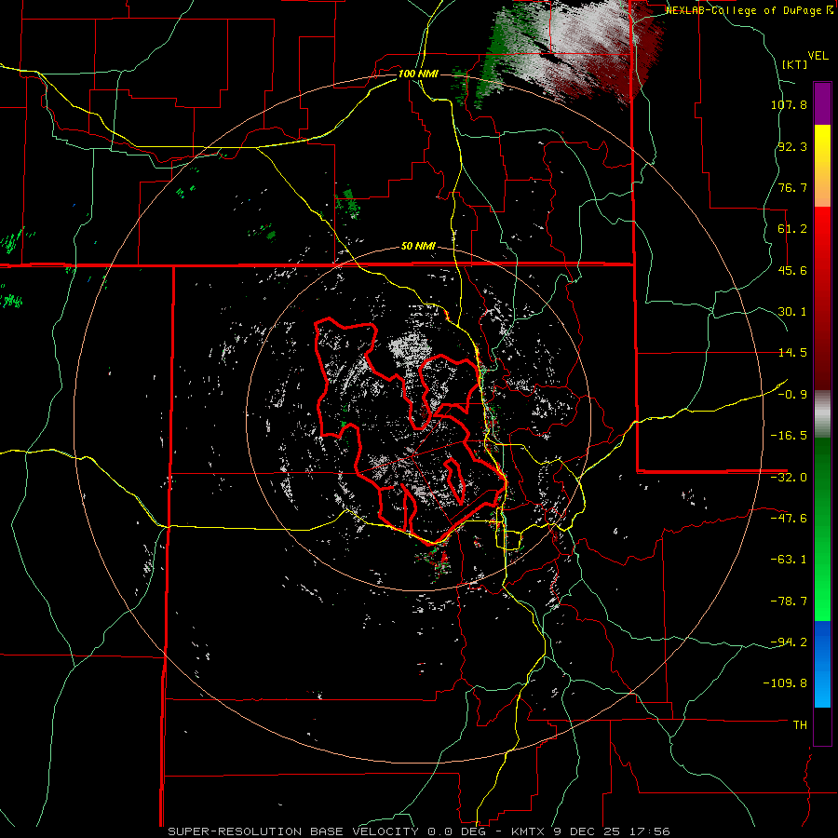Click the -16.5 legend value

click(789, 436)
